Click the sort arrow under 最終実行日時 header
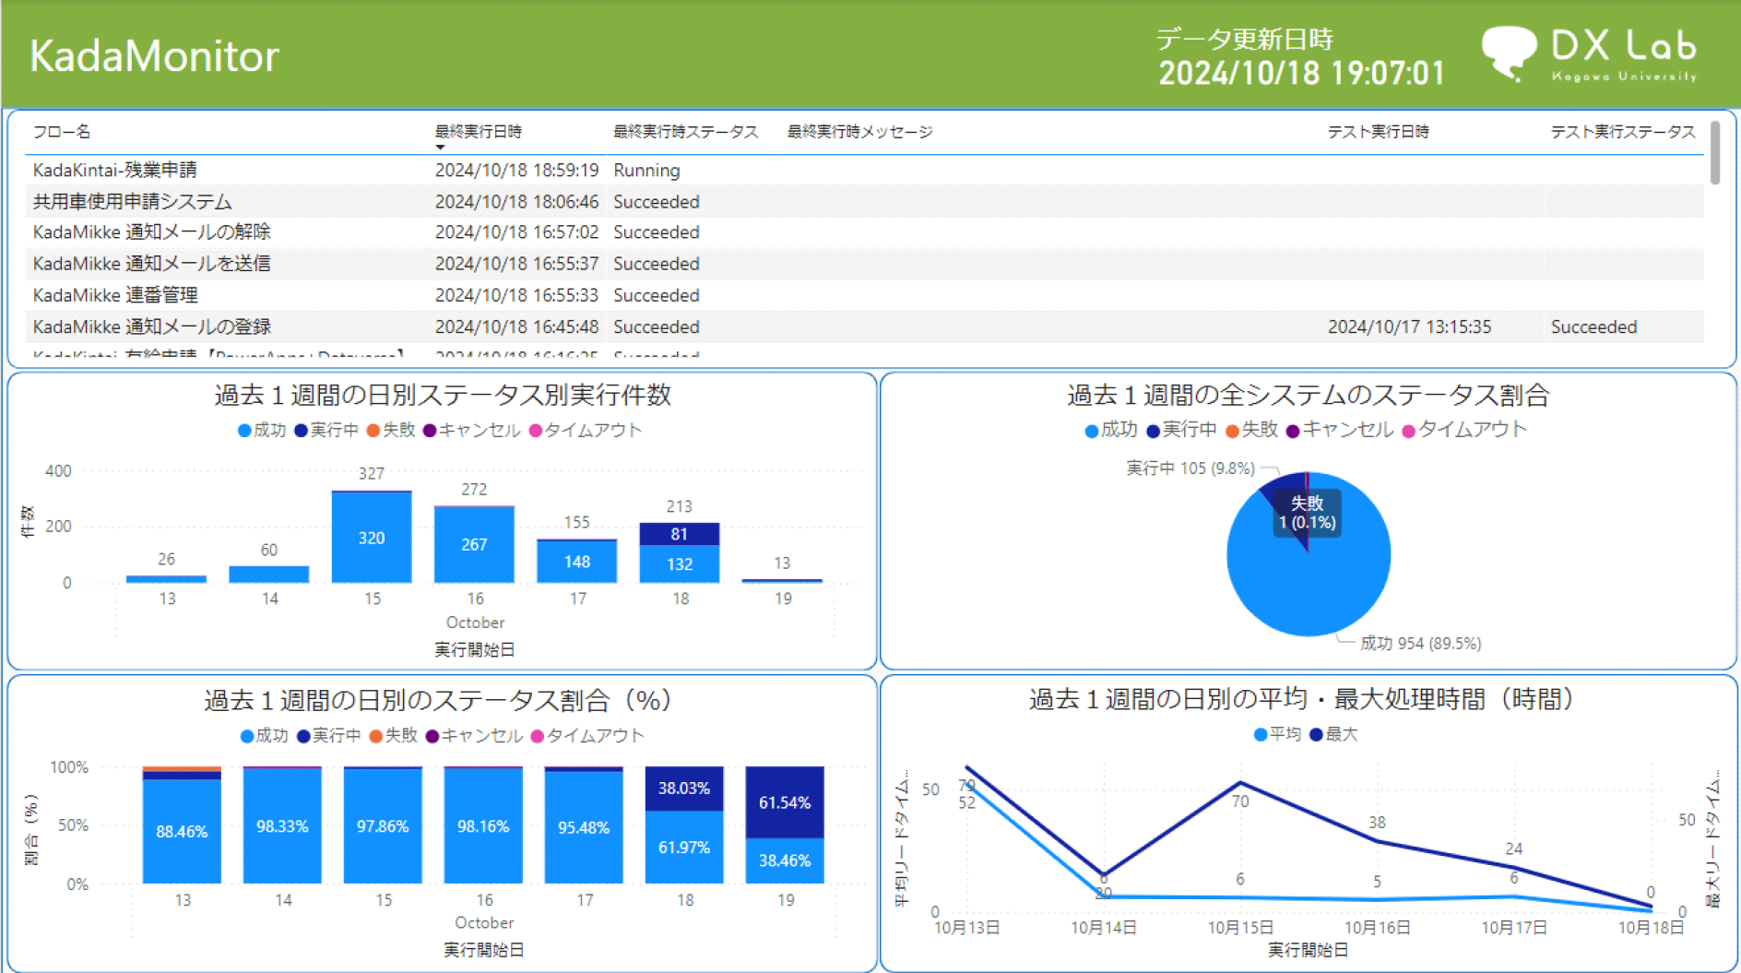 (440, 148)
